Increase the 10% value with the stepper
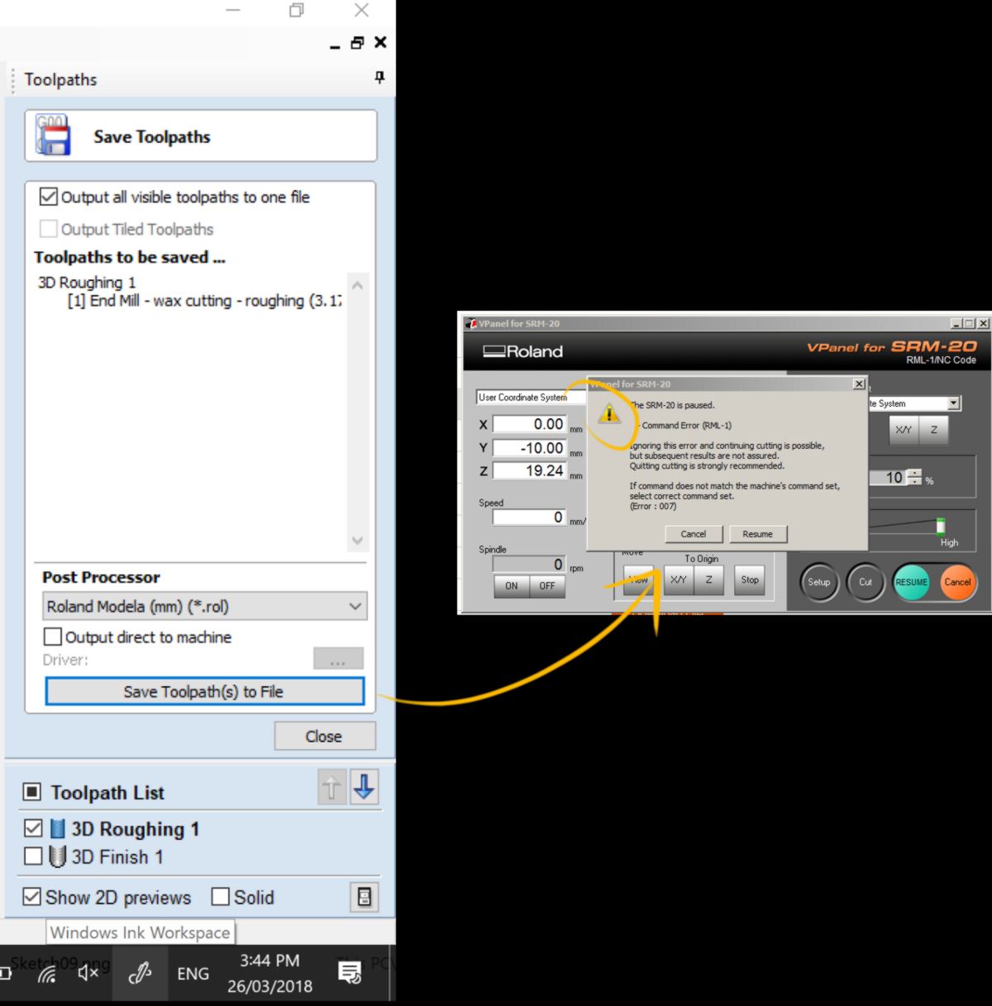The height and width of the screenshot is (1006, 992). (x=914, y=474)
